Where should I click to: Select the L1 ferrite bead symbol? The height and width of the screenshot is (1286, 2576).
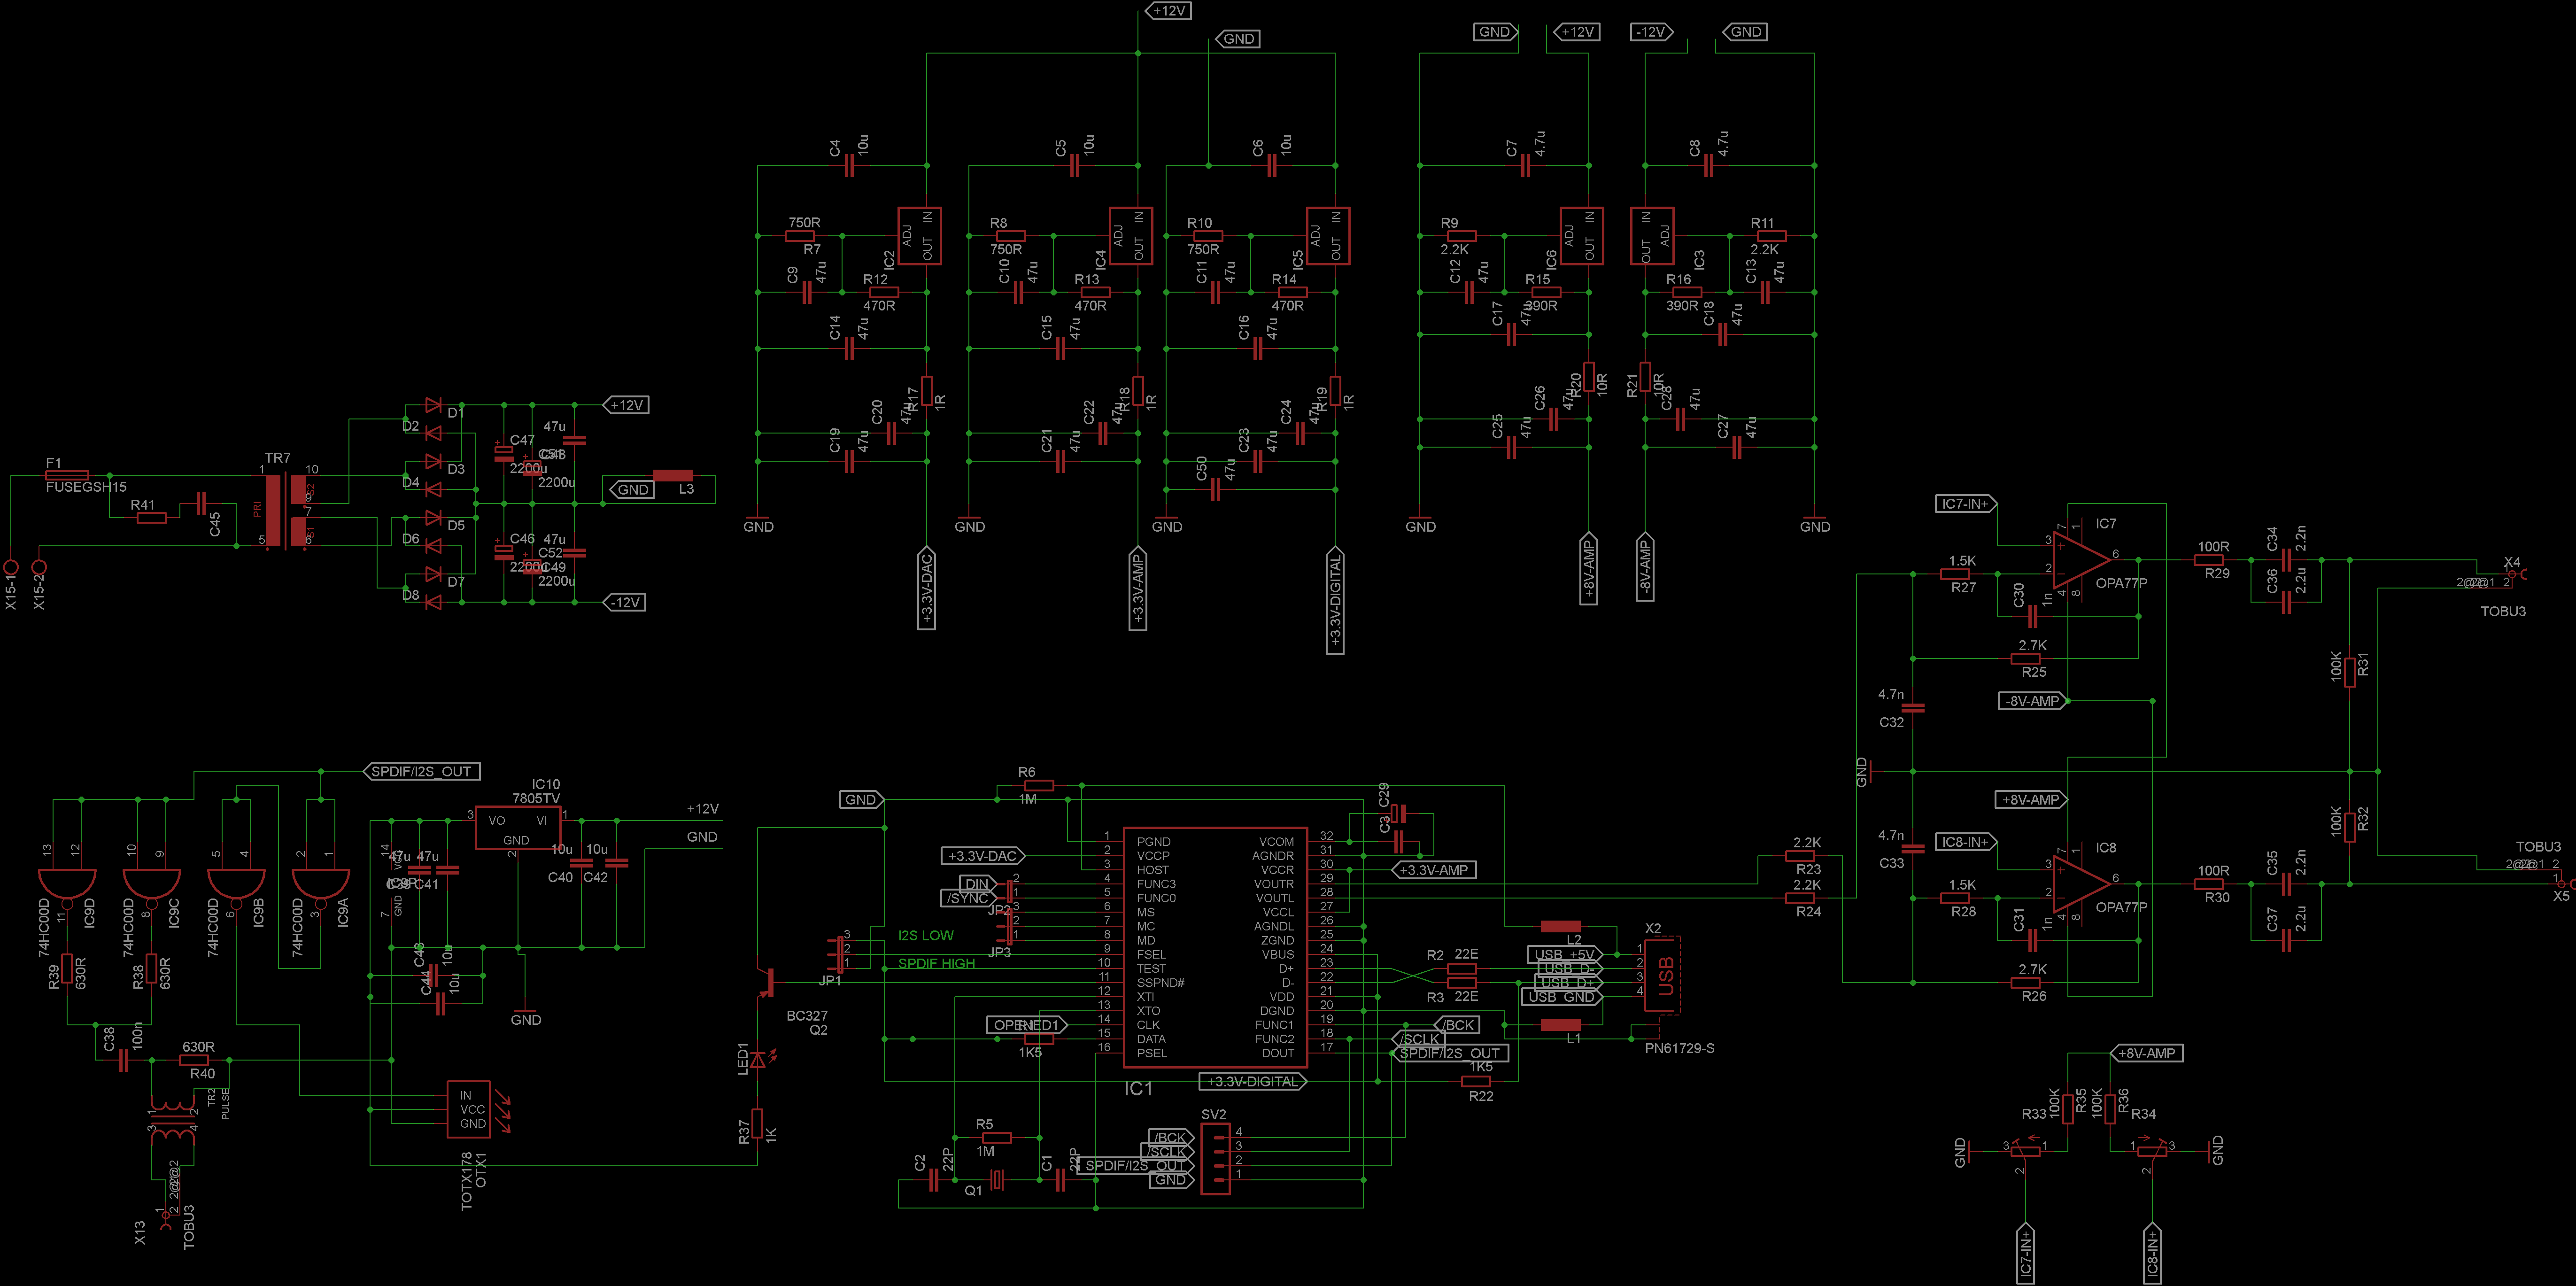(x=1561, y=1025)
